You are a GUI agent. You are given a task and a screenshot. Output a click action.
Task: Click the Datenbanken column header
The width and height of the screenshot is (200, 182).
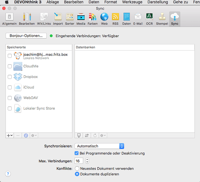coord(135,47)
